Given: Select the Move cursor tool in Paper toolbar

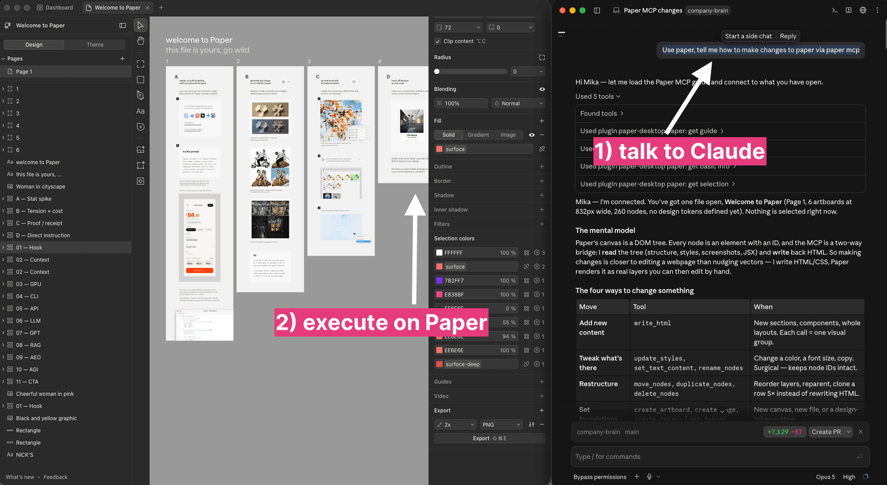Looking at the screenshot, I should (140, 26).
